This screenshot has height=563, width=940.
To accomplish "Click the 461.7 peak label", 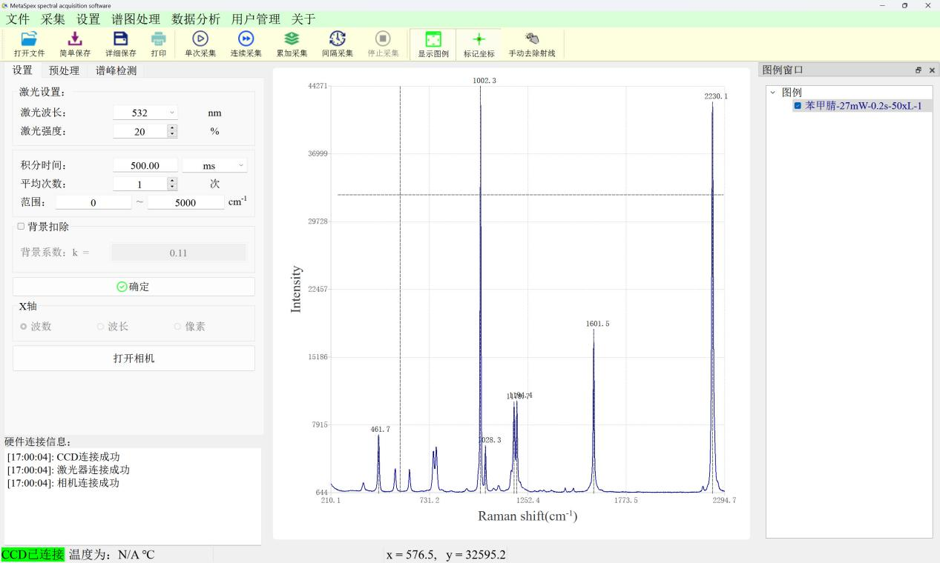I will click(381, 429).
